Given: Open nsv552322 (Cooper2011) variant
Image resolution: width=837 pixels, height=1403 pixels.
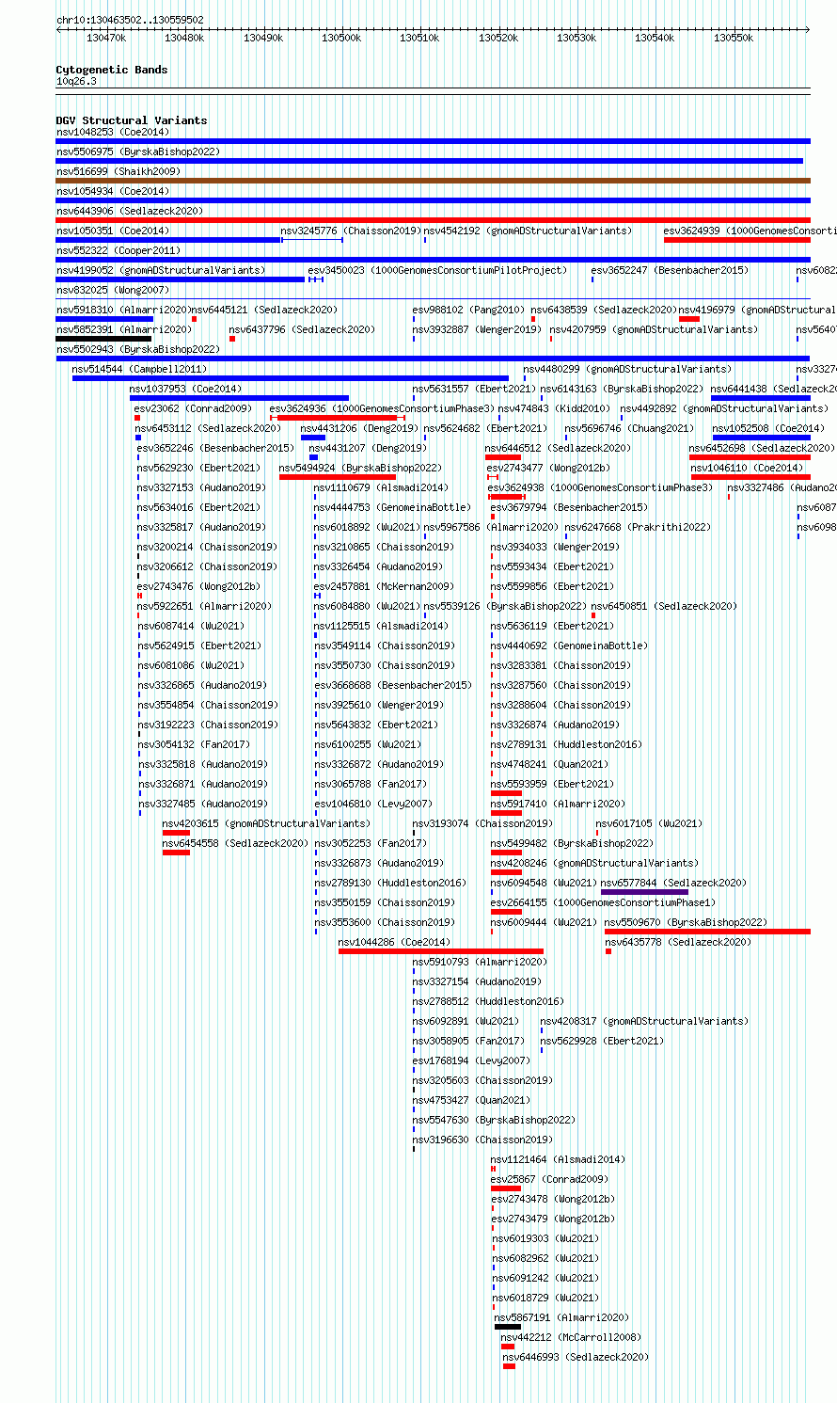Looking at the screenshot, I should (x=118, y=251).
